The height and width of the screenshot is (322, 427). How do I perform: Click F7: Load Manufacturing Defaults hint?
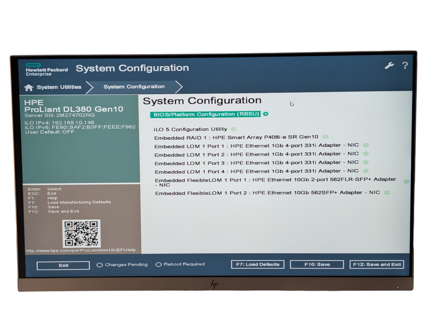pyautogui.click(x=69, y=202)
